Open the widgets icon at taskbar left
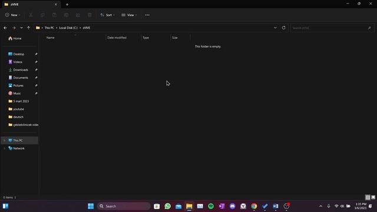The height and width of the screenshot is (212, 377). [5, 206]
